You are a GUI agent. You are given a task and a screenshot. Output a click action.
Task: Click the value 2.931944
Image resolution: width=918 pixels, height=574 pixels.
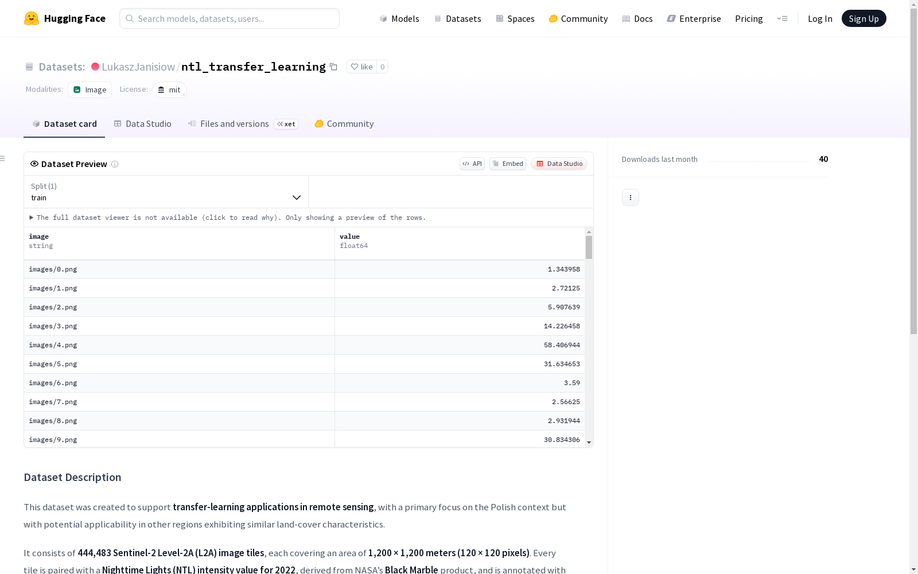click(564, 421)
